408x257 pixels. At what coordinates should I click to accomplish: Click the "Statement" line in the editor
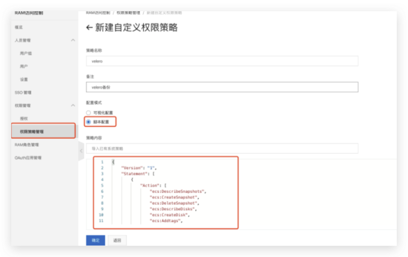point(138,174)
